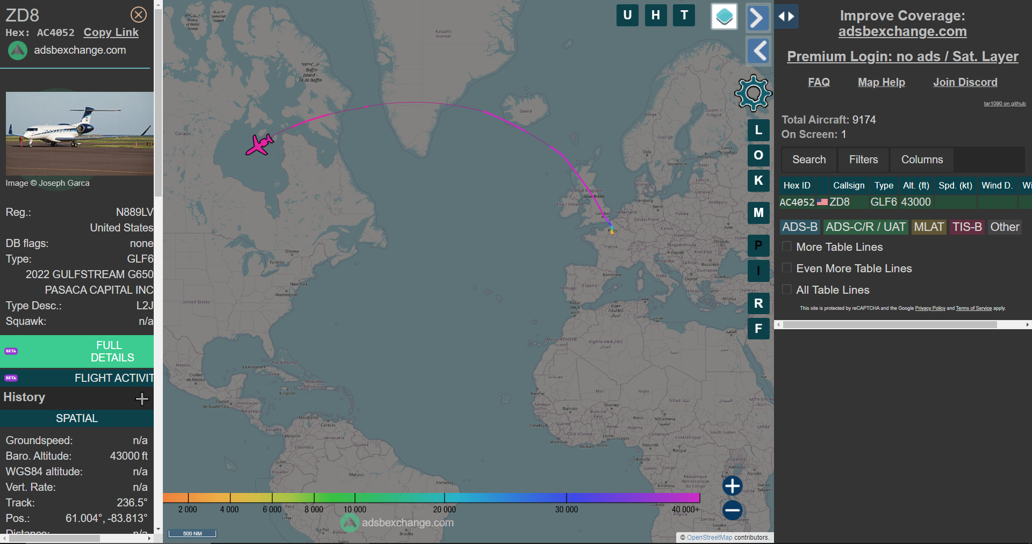The width and height of the screenshot is (1032, 544).
Task: Sort table by Alt. (ft) column
Action: point(916,185)
